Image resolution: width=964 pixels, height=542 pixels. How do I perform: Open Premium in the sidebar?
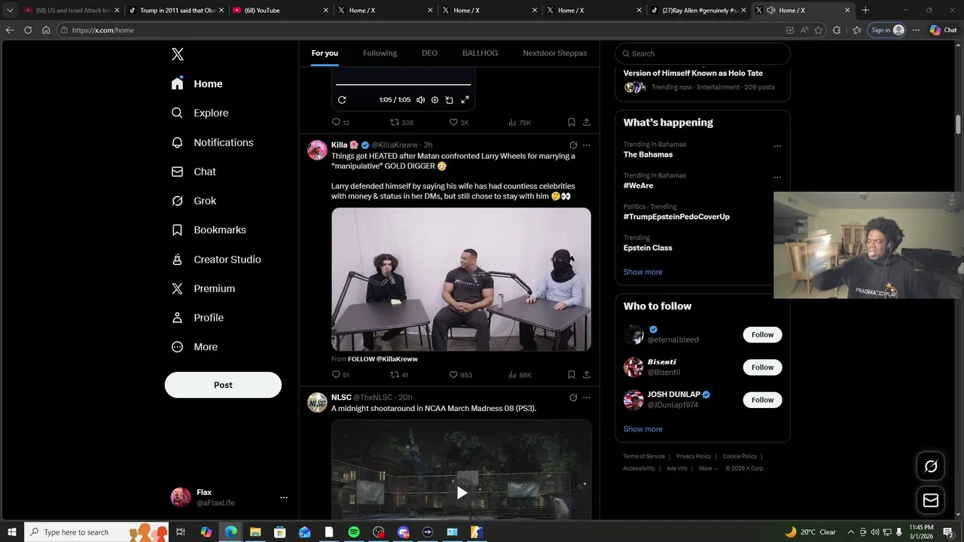203,288
